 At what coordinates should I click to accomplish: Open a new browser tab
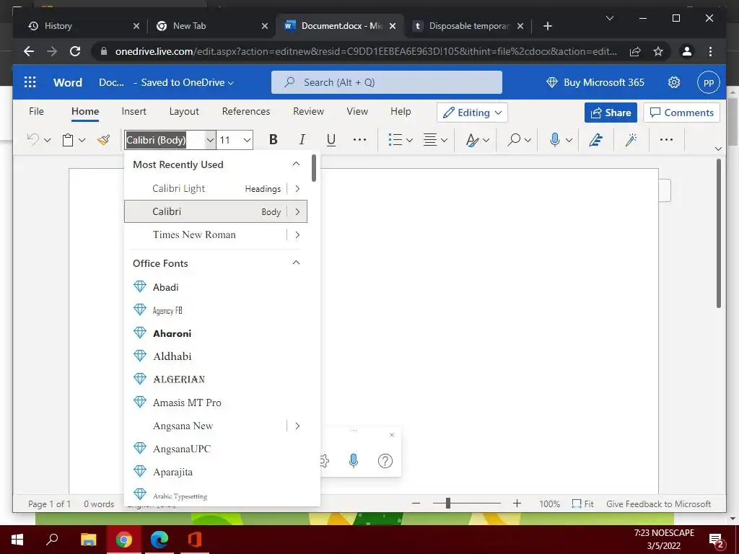coord(547,26)
